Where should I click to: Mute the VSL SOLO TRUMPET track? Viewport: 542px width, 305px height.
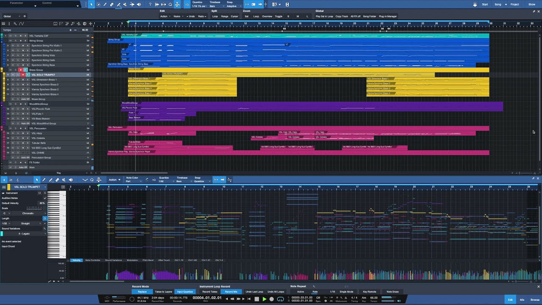[x=13, y=75]
